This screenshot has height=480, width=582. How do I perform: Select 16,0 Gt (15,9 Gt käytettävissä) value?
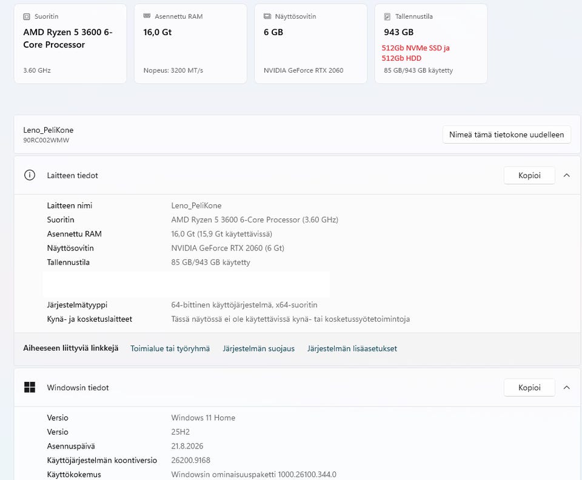[222, 234]
